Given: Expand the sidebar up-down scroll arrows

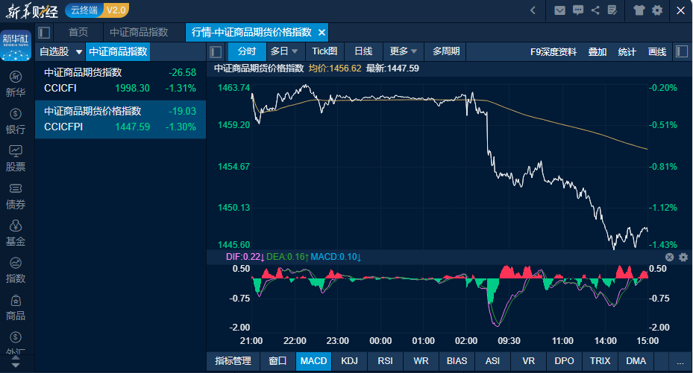Looking at the screenshot, I should click(16, 362).
